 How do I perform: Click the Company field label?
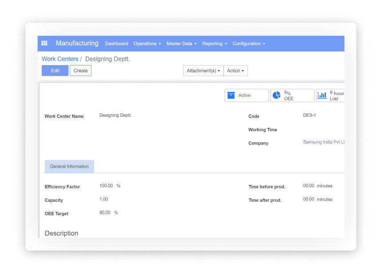(x=258, y=143)
